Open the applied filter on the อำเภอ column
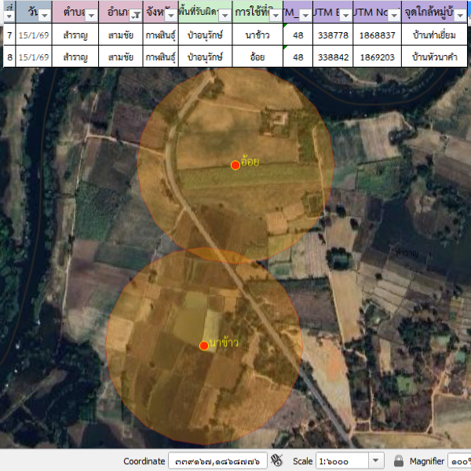471x471 pixels. (136, 15)
